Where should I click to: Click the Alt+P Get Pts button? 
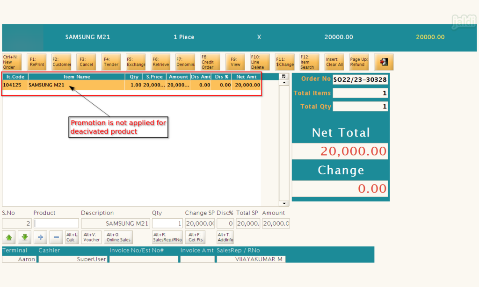point(195,237)
